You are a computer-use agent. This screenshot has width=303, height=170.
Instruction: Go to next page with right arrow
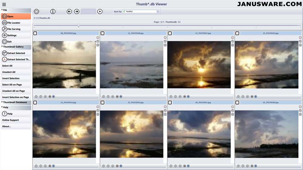[x=77, y=11]
